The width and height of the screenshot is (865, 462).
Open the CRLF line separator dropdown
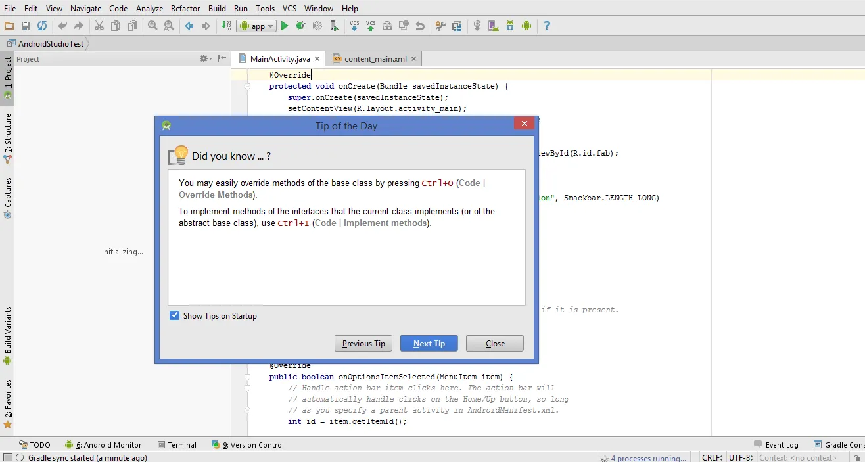coord(713,457)
